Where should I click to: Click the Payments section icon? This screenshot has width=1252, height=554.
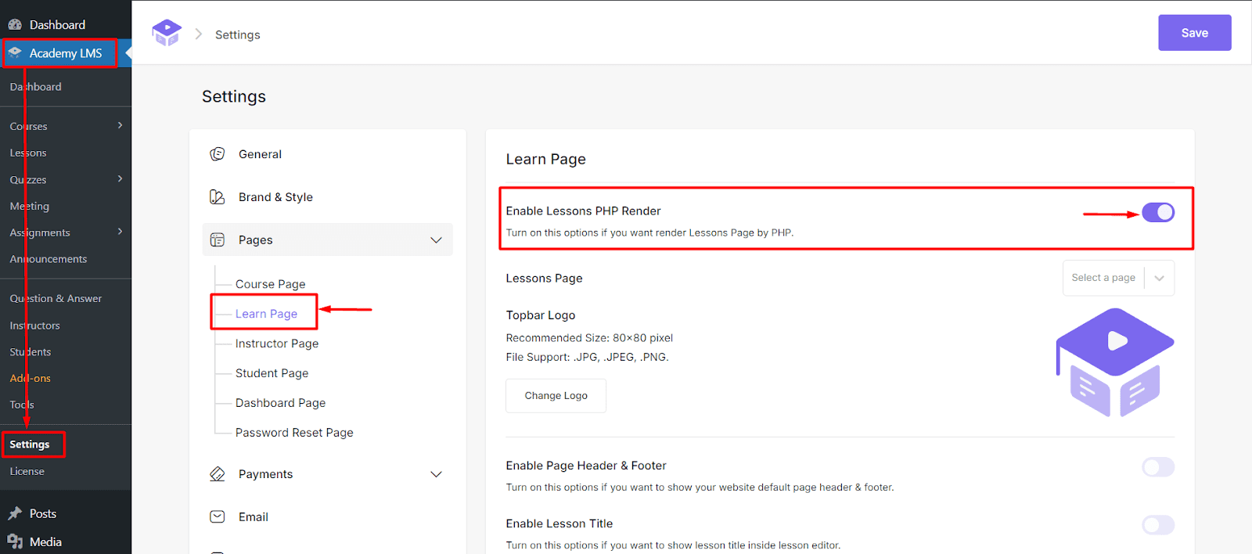[x=218, y=474]
